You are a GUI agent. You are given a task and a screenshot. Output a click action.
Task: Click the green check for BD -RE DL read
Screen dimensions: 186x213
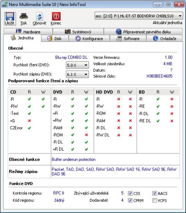pyautogui.click(x=158, y=121)
